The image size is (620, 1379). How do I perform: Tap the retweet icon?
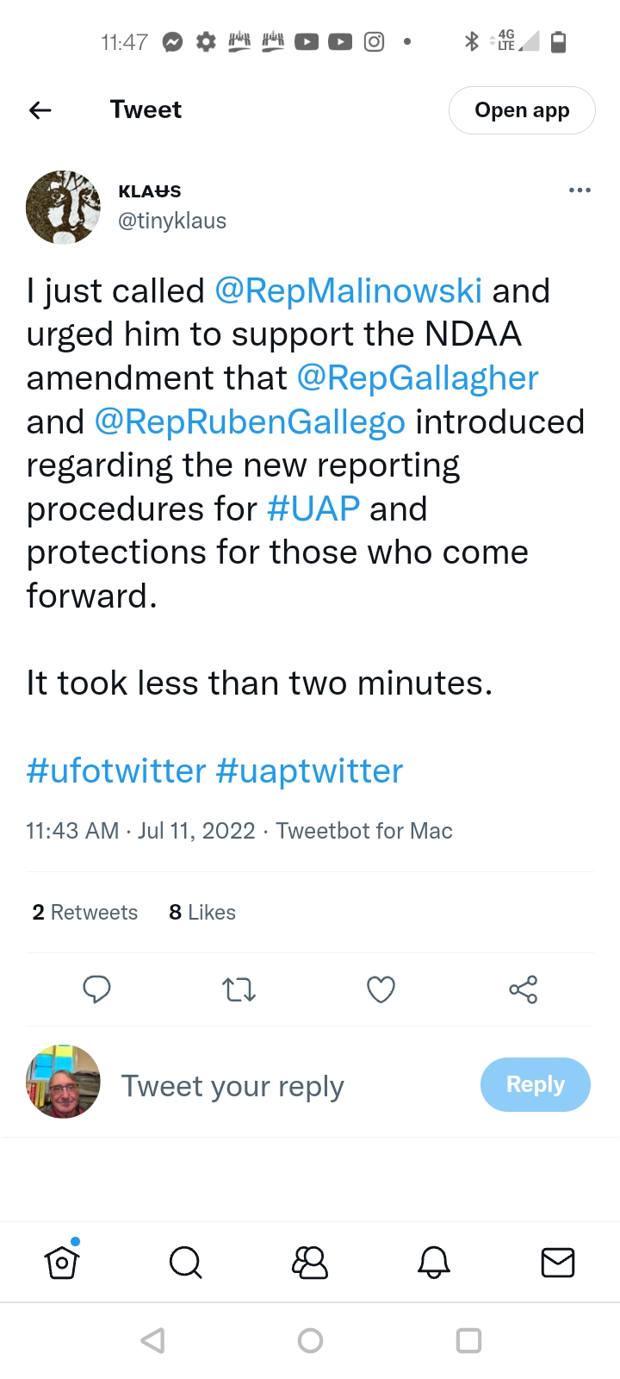click(x=239, y=989)
